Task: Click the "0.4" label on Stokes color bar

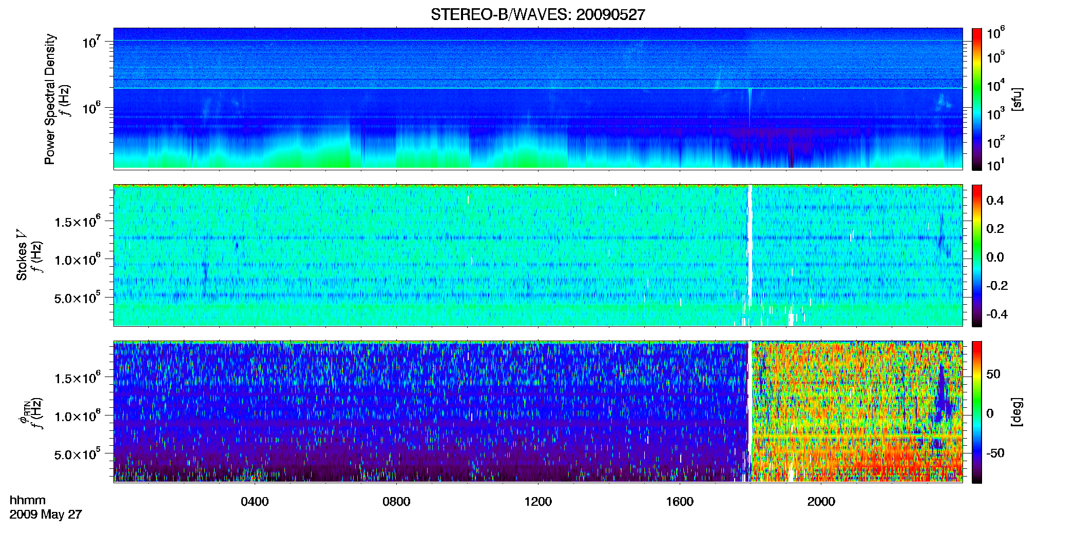Action: tap(995, 201)
